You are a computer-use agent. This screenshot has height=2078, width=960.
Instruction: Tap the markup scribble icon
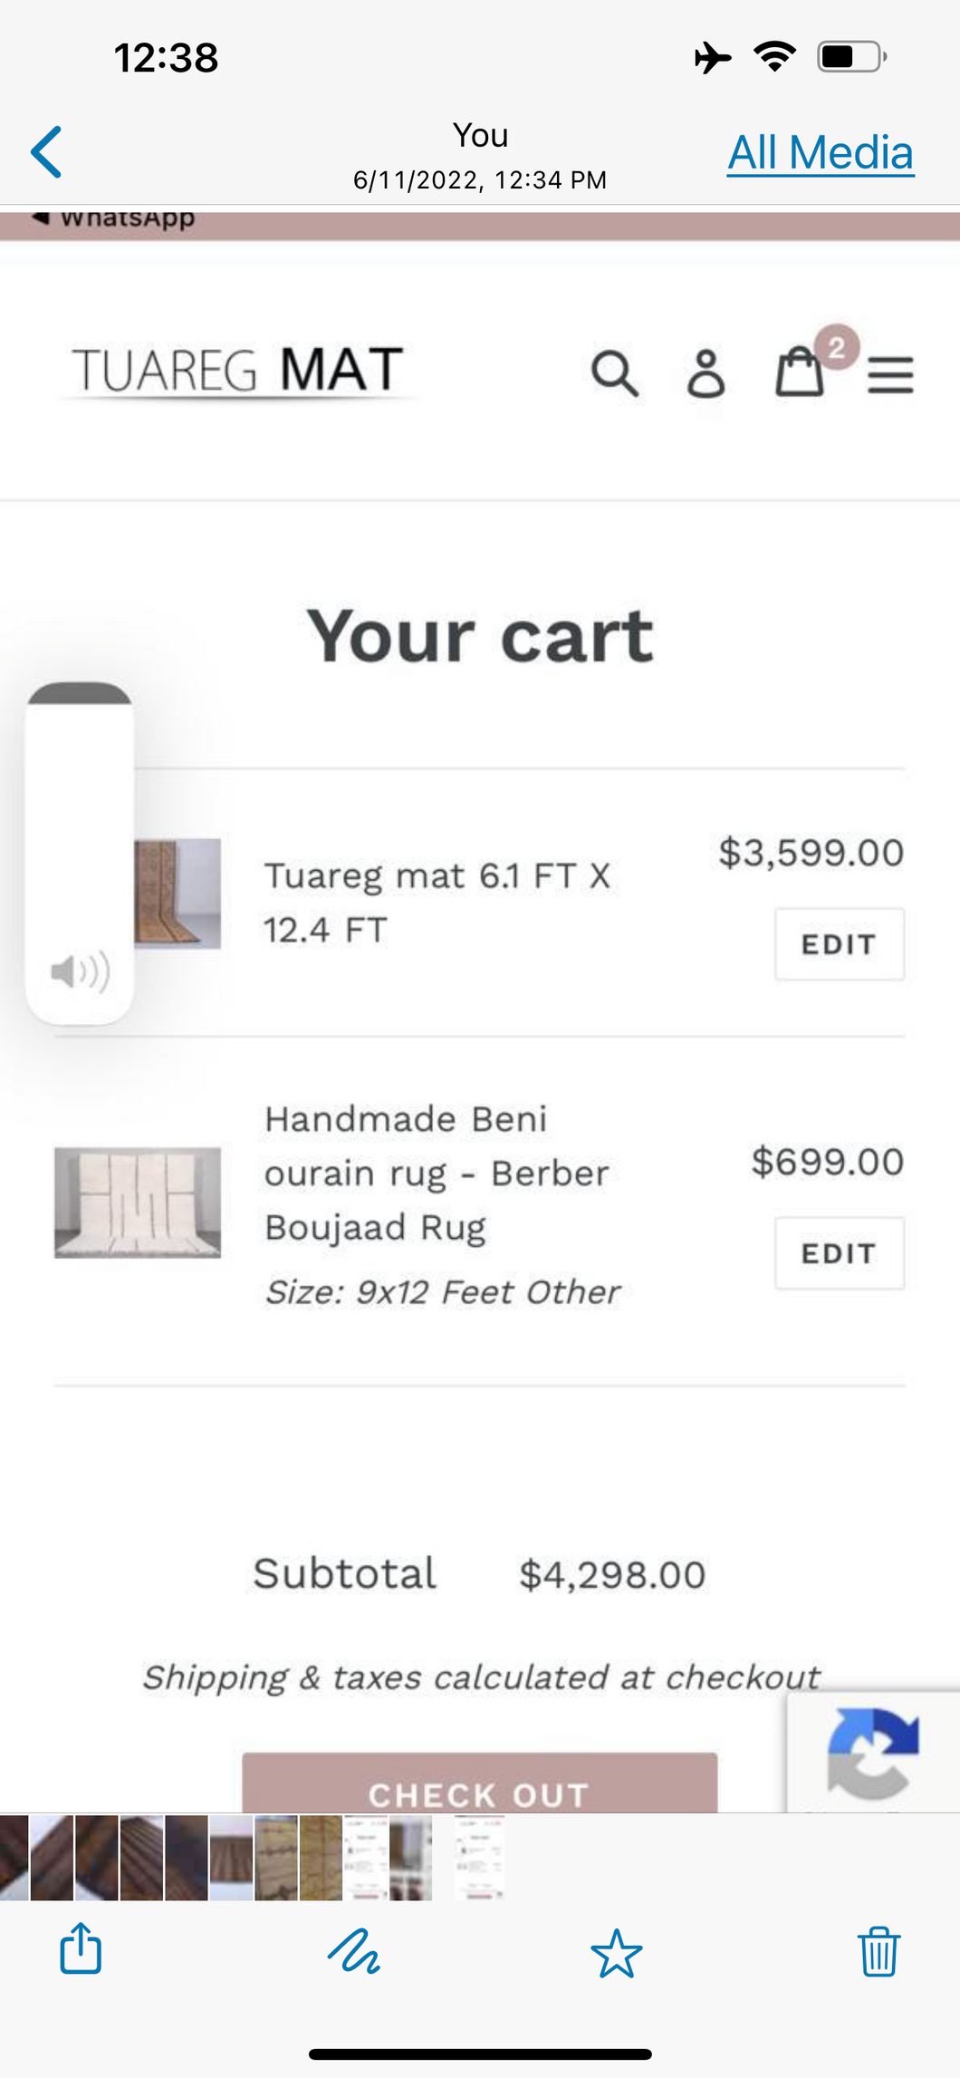[353, 1950]
